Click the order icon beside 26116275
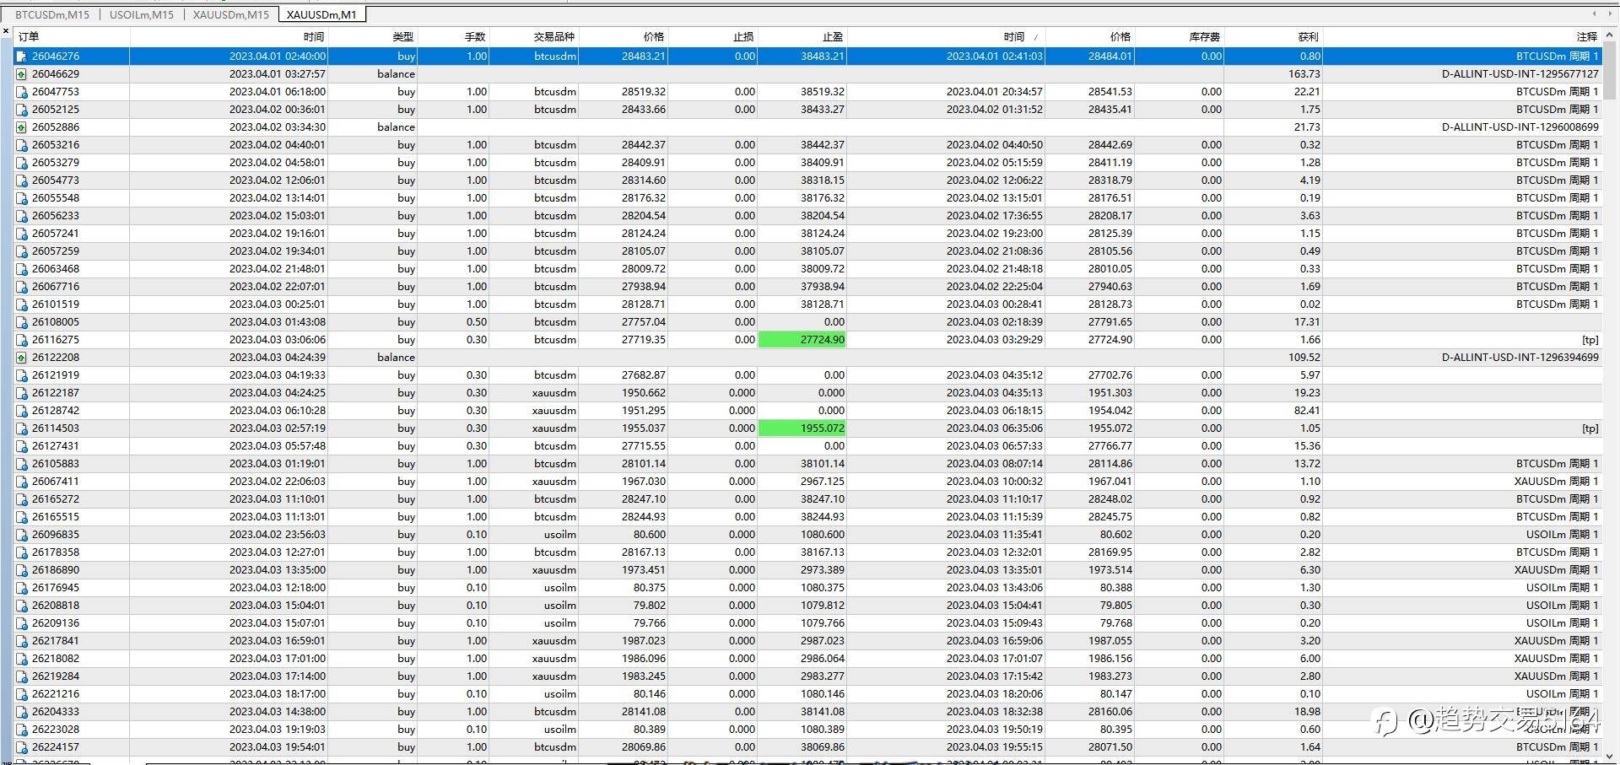This screenshot has width=1620, height=765. (21, 340)
